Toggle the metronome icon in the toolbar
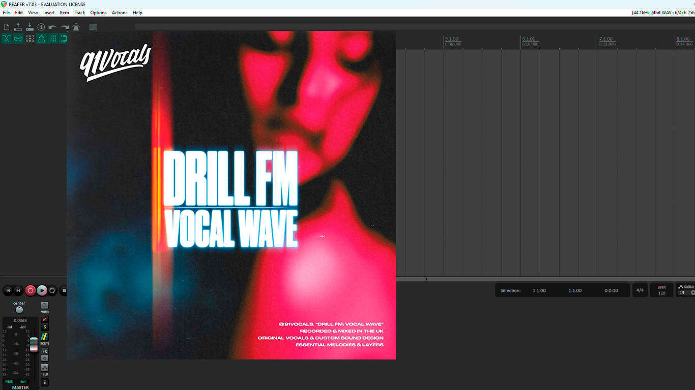This screenshot has width=695, height=390. [76, 27]
